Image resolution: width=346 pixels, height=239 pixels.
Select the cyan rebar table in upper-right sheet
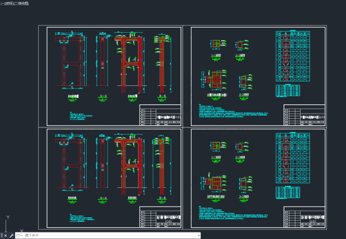pos(293,56)
